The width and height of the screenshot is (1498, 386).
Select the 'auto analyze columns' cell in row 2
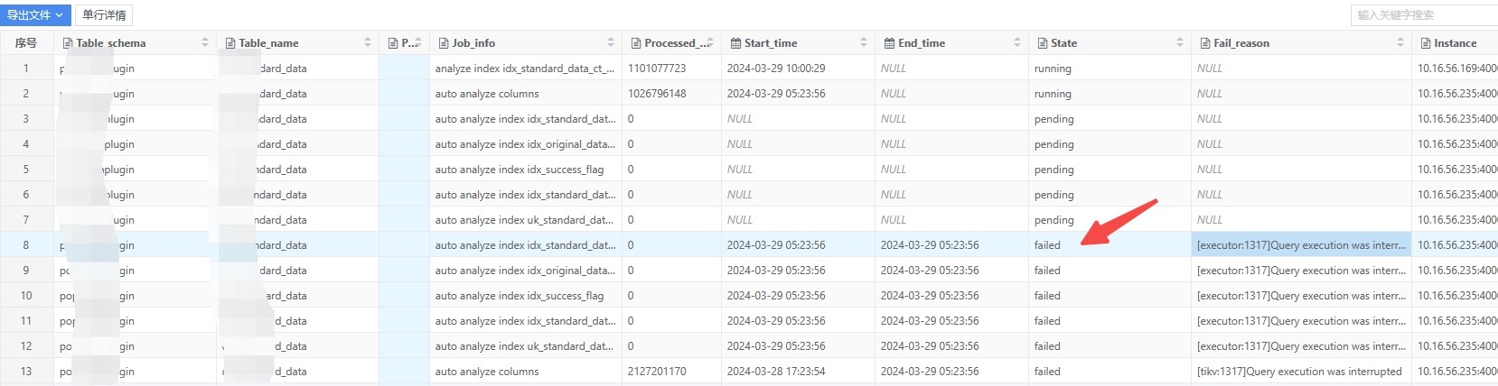[x=487, y=94]
